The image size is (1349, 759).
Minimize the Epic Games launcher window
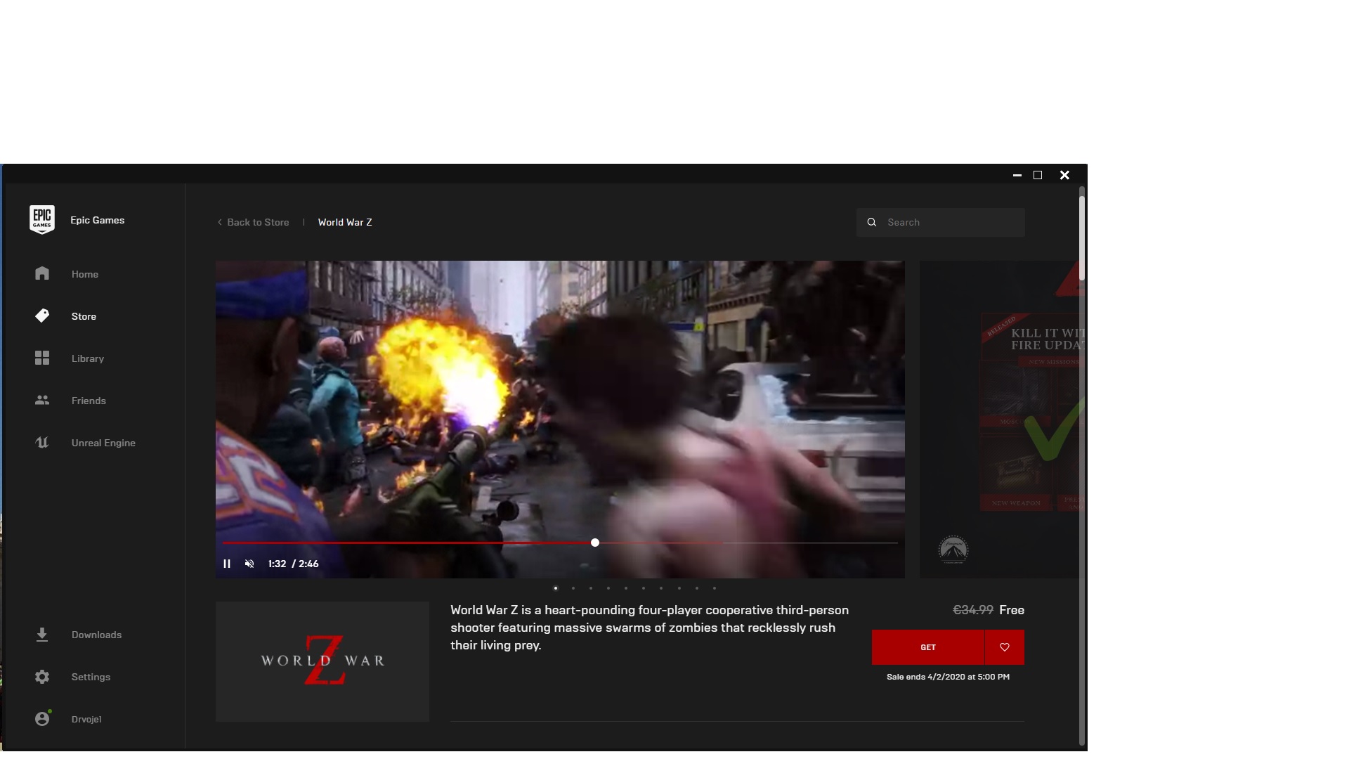(x=1017, y=175)
